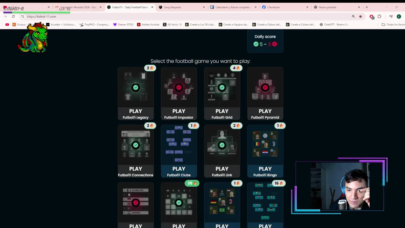Click the 'Select the football game' heading

200,61
